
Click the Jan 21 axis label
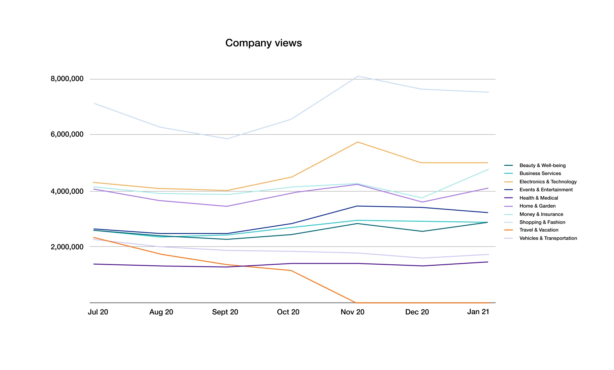[x=478, y=312]
